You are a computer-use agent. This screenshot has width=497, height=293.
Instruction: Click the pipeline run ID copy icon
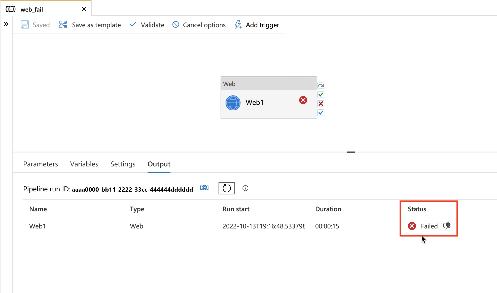[204, 188]
